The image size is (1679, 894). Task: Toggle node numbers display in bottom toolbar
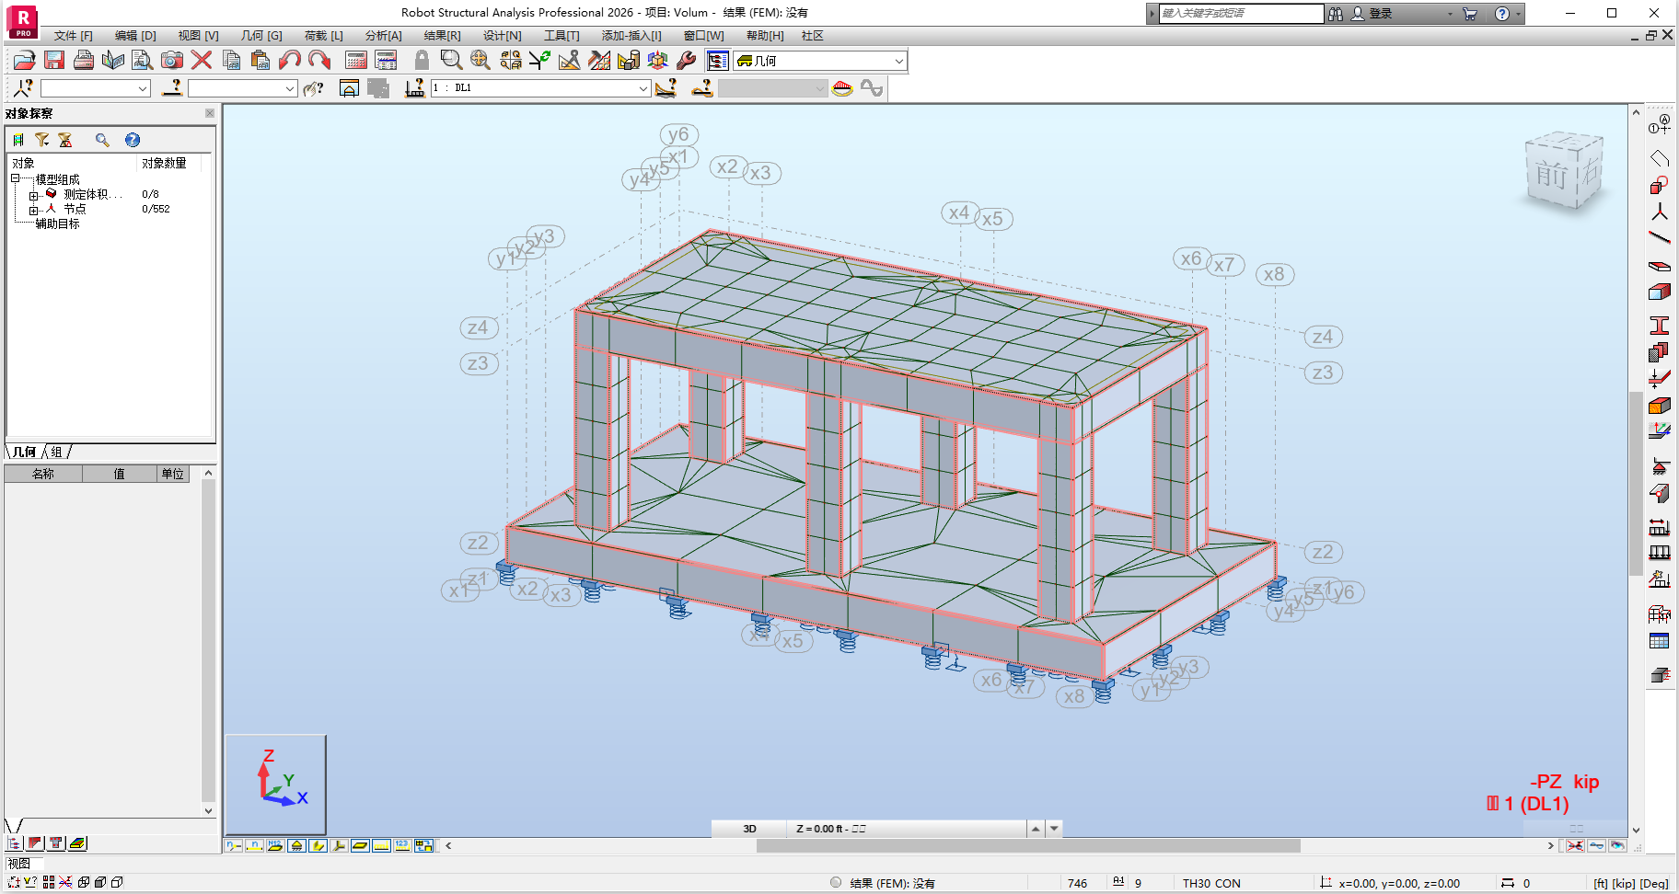[x=234, y=845]
